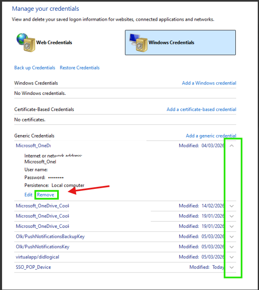This screenshot has height=290, width=259.
Task: Click the 'No certificates.' text
Action: click(x=30, y=120)
